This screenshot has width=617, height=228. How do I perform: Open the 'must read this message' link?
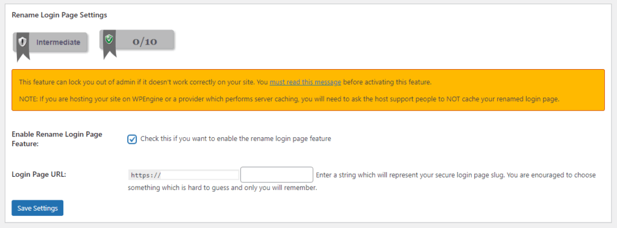(305, 82)
